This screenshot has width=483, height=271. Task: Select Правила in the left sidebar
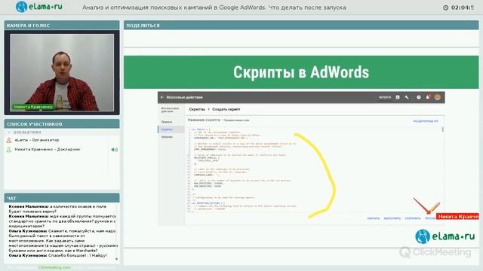167,122
